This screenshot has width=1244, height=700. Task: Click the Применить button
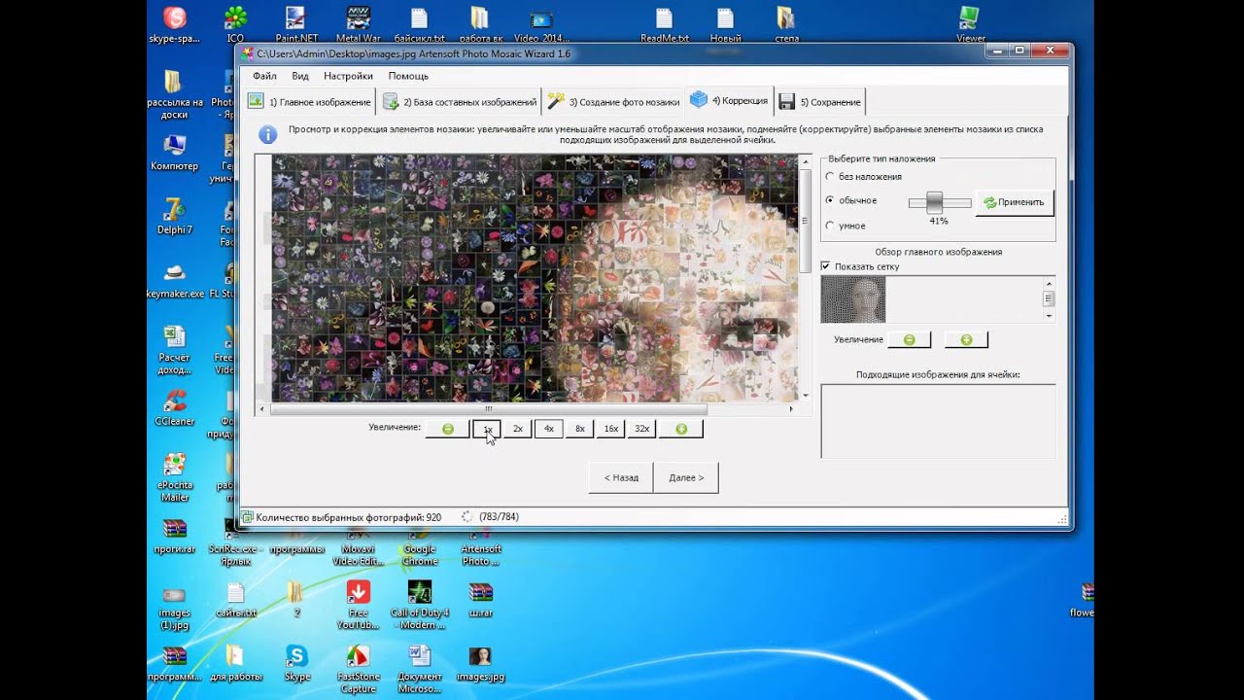1014,202
